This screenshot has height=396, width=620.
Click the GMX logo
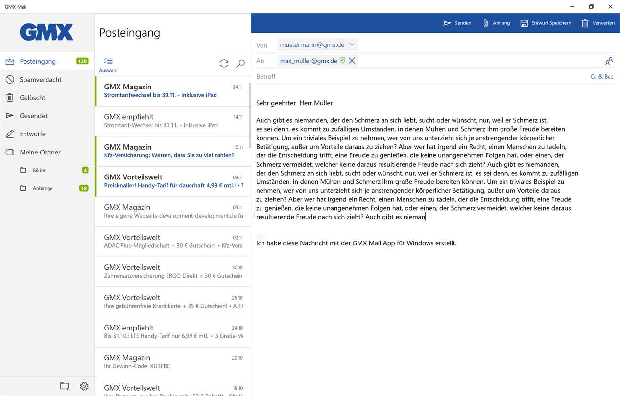click(47, 32)
